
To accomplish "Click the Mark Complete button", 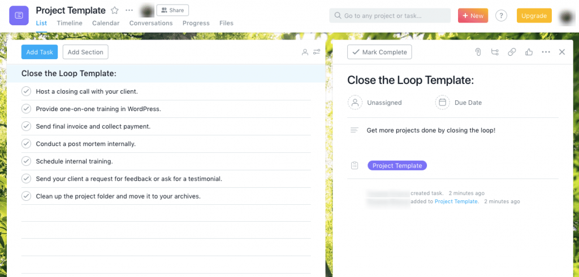I will [x=379, y=52].
